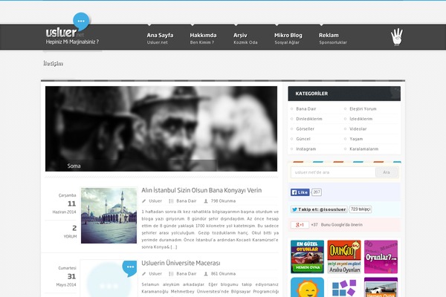
Task: Open the mosque thumbnail of Konya post
Action: pos(109,215)
